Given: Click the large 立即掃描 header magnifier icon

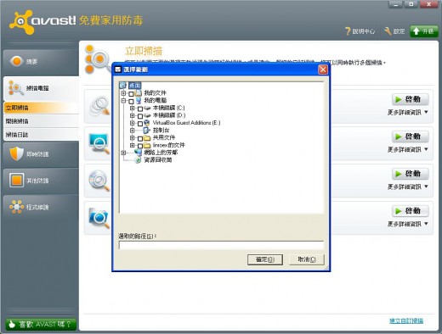Looking at the screenshot, I should pos(98,59).
